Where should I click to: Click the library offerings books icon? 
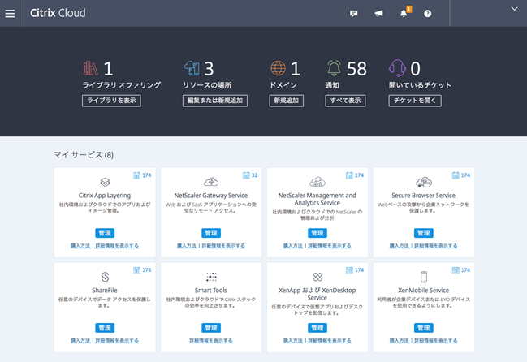90,69
